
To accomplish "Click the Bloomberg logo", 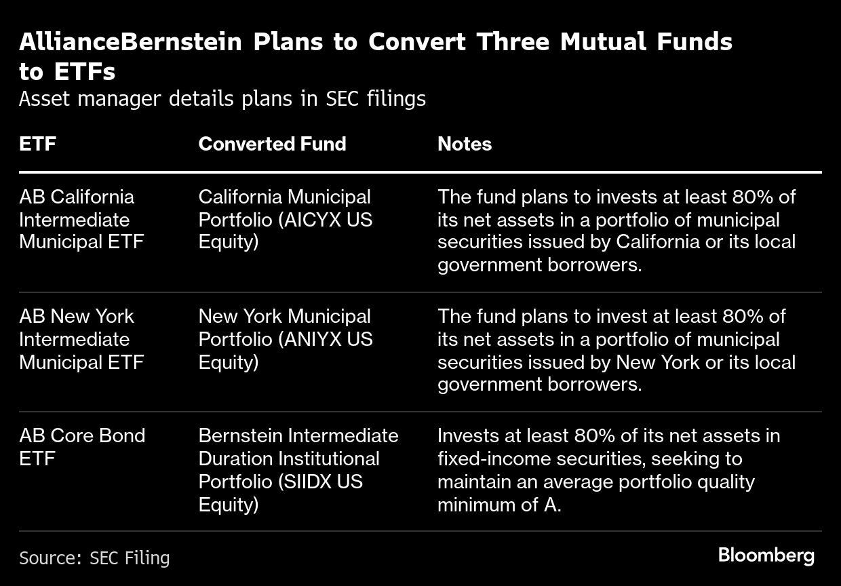I will pyautogui.click(x=766, y=556).
